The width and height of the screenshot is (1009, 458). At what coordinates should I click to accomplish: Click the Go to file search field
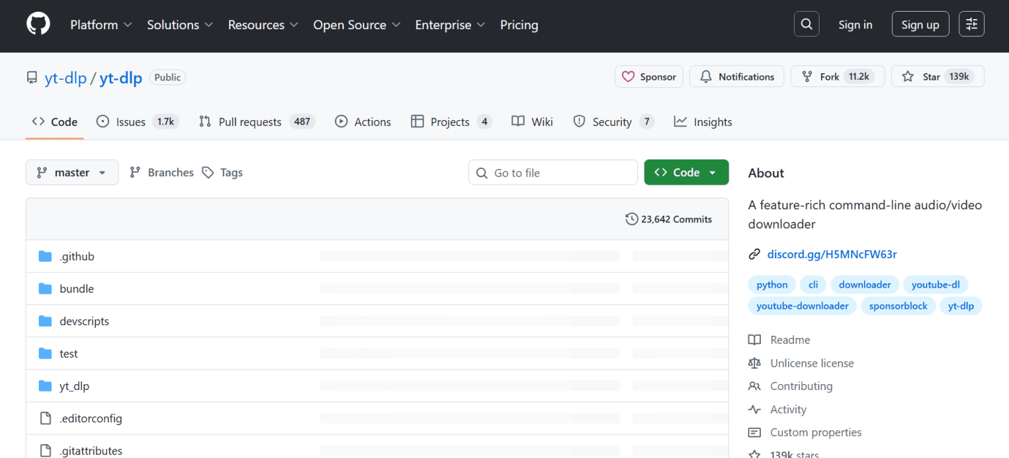coord(553,173)
